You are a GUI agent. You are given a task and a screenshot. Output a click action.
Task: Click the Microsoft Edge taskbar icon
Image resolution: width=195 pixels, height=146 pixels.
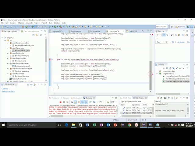click(66, 125)
